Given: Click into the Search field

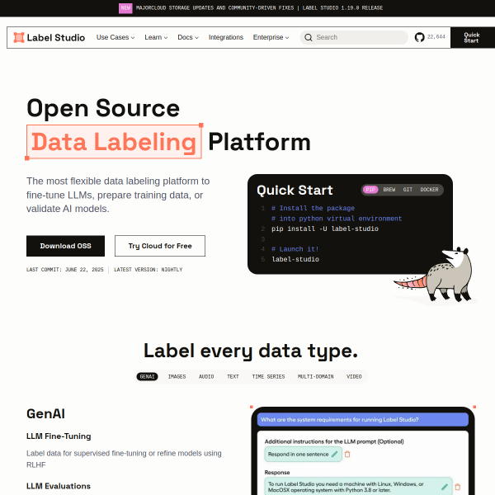Looking at the screenshot, I should (x=354, y=37).
